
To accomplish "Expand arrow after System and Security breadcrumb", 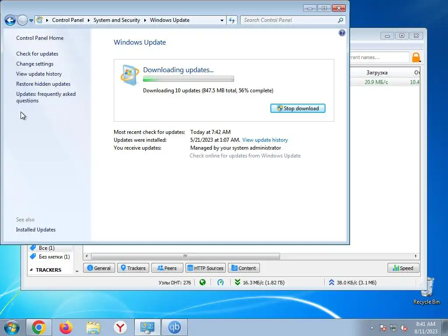I will (145, 20).
